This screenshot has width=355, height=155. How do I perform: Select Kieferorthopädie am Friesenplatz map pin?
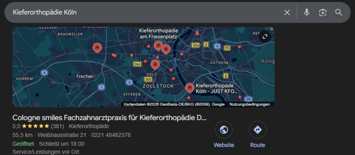(158, 46)
